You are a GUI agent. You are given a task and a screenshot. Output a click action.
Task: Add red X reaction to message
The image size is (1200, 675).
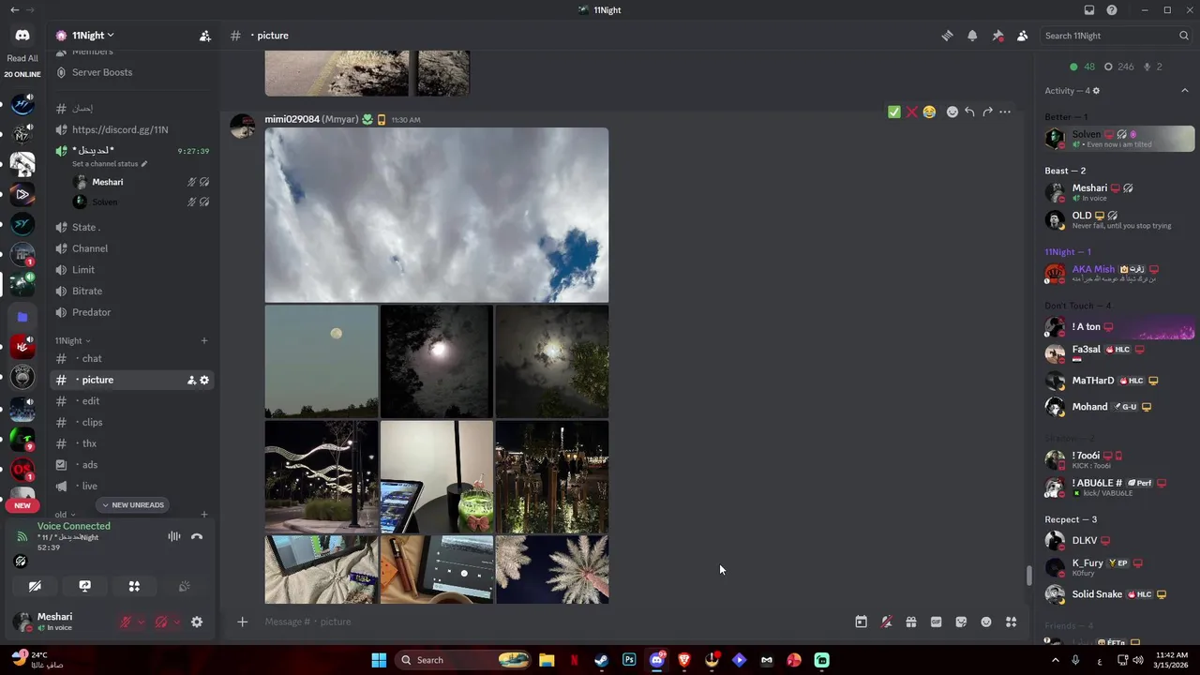point(911,112)
